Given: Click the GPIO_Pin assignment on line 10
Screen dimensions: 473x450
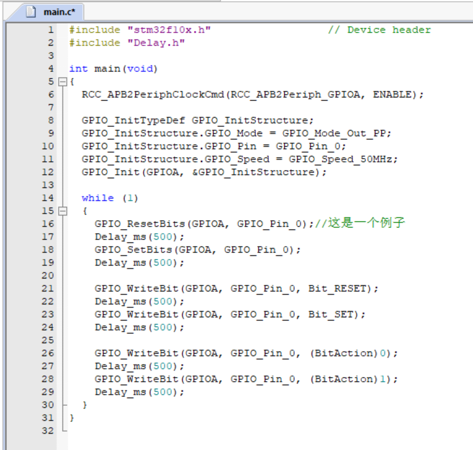Looking at the screenshot, I should pos(214,147).
